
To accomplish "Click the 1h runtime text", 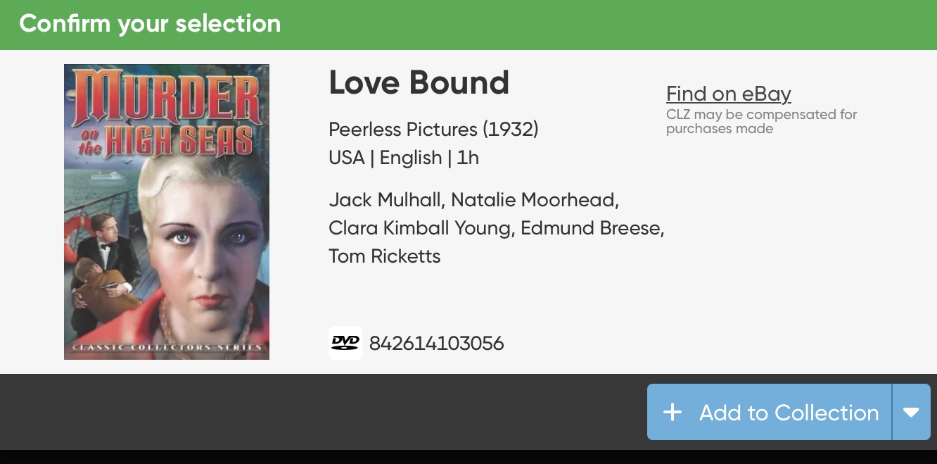I will [468, 158].
